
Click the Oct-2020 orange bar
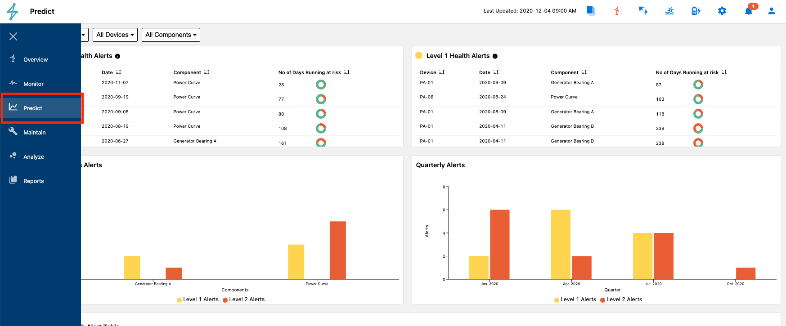[746, 273]
